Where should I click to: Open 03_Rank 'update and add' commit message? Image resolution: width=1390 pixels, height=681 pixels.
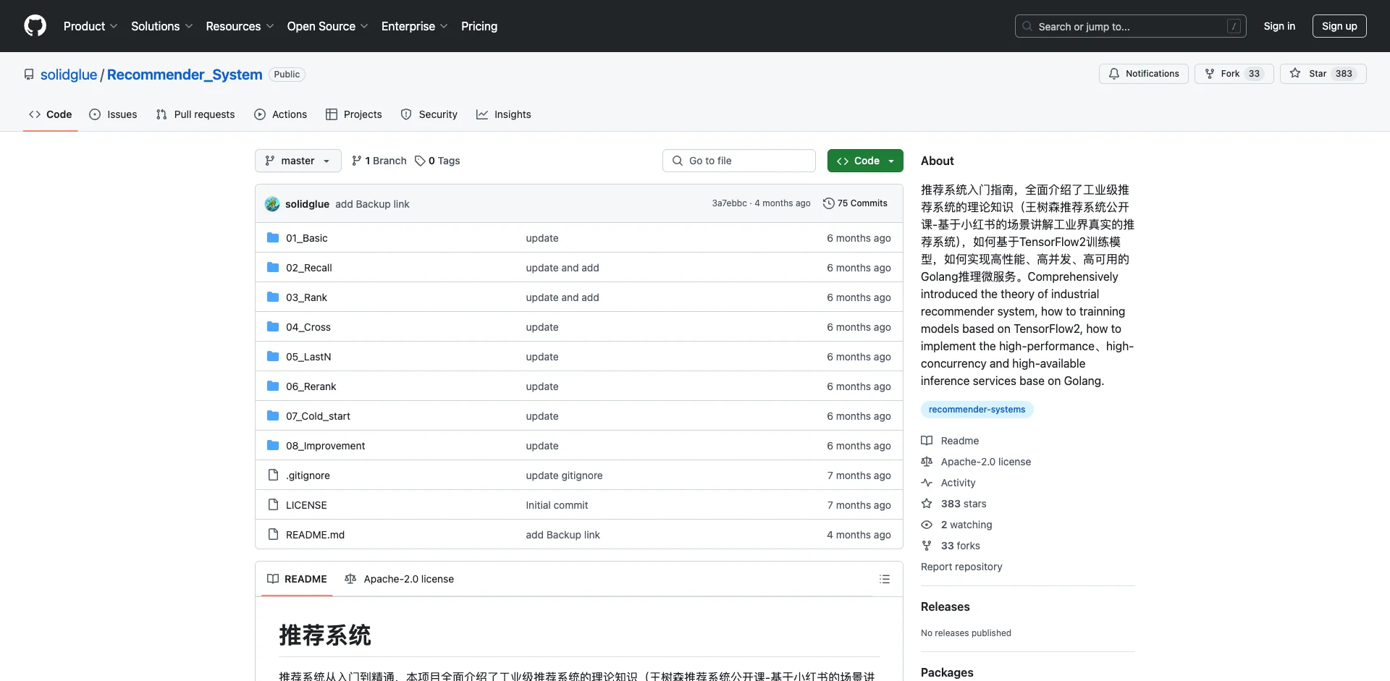click(563, 297)
